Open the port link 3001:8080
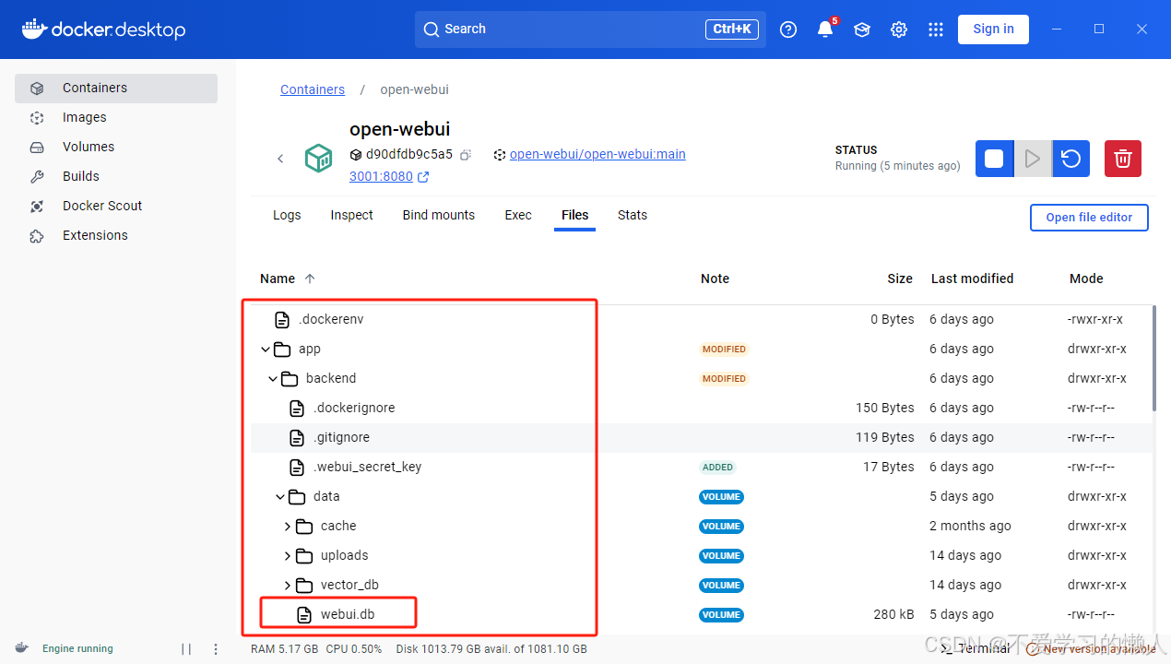 [381, 176]
